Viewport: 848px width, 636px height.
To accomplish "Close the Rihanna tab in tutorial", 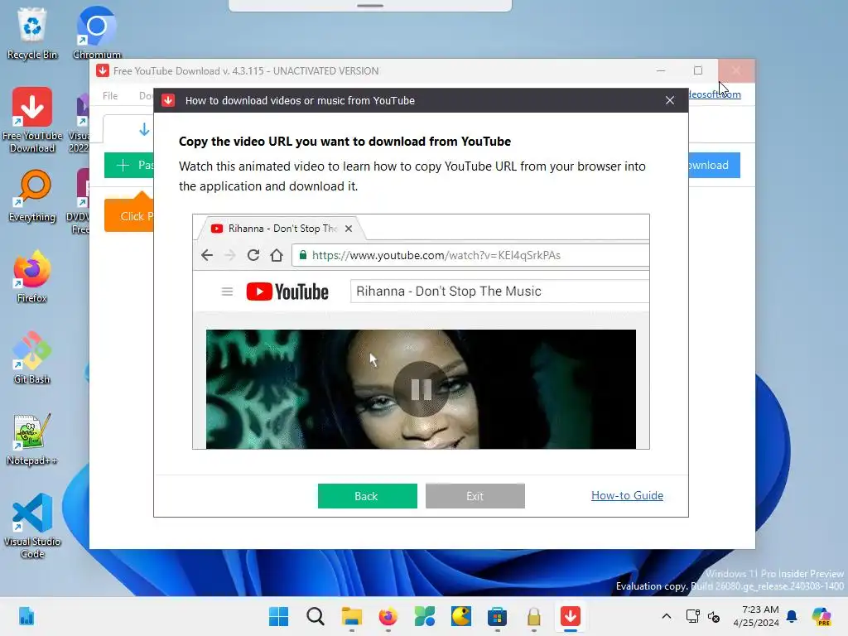I will [349, 229].
